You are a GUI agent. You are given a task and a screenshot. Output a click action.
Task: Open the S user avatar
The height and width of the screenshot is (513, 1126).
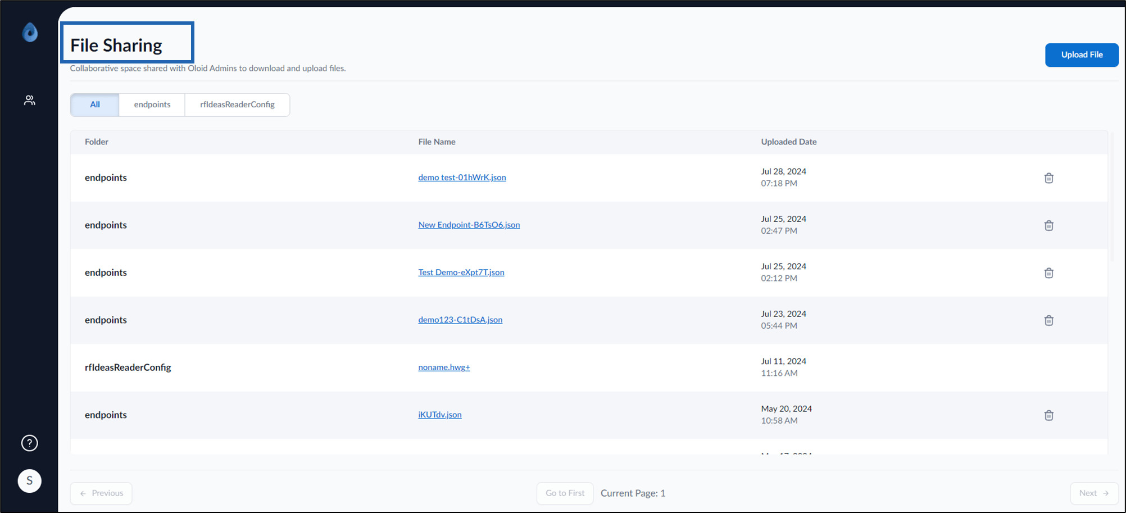click(x=30, y=481)
